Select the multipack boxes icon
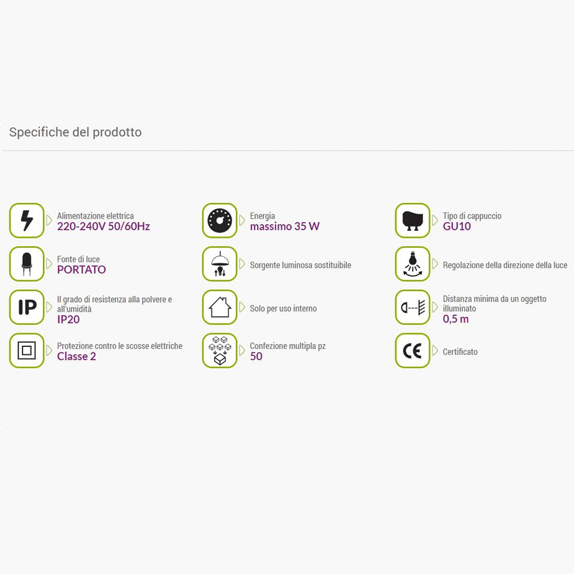The image size is (574, 574). (x=220, y=351)
